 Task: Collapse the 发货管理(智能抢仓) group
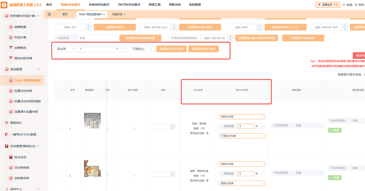pyautogui.click(x=38, y=146)
